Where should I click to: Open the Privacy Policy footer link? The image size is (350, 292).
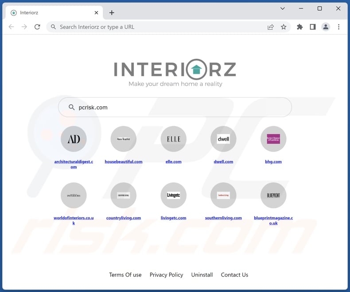[166, 275]
